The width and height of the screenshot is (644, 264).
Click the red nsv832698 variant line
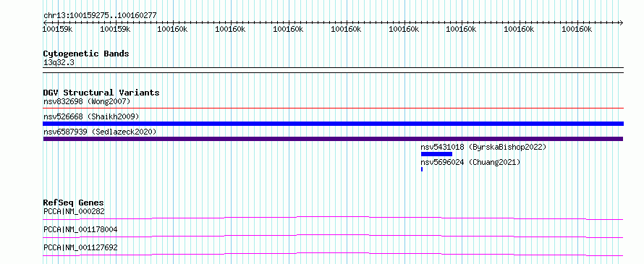pos(333,108)
